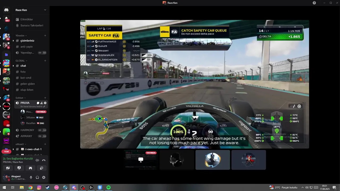The height and width of the screenshot is (191, 340).
Task: Open the bot-cmd text channel
Action: (31, 78)
